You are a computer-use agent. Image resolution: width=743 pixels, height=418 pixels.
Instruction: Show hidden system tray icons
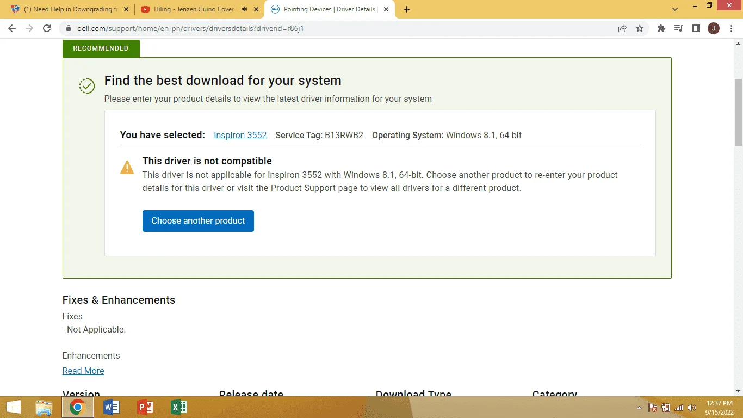pos(639,408)
